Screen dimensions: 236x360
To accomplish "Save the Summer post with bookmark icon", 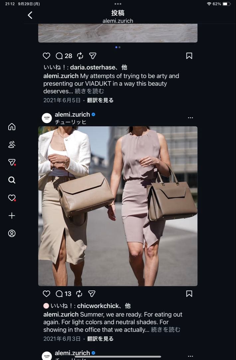I will click(x=189, y=294).
